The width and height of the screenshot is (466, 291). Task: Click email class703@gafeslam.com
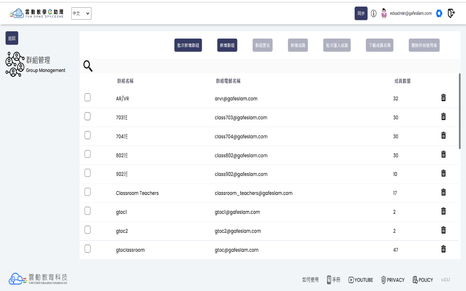click(x=241, y=117)
